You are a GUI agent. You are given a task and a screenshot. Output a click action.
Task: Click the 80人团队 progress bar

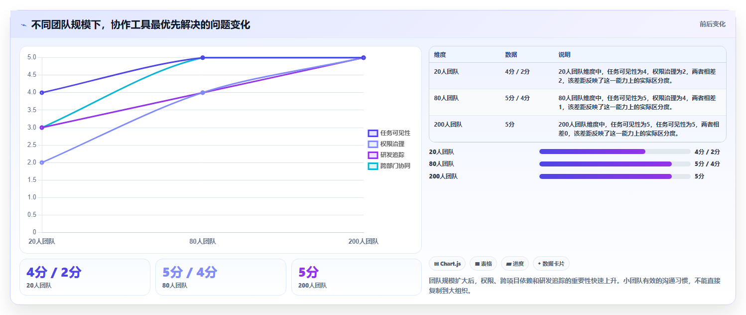pyautogui.click(x=615, y=164)
